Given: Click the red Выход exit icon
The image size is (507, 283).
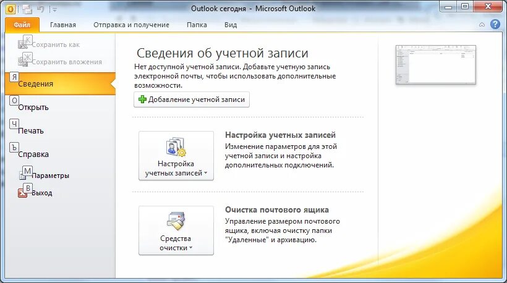Looking at the screenshot, I should pos(22,193).
